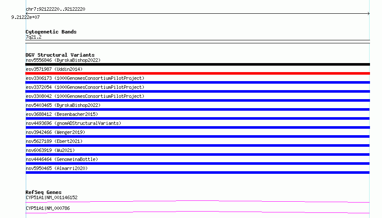Select the RefSeq Genes track heading
382x218 pixels.
pyautogui.click(x=43, y=192)
